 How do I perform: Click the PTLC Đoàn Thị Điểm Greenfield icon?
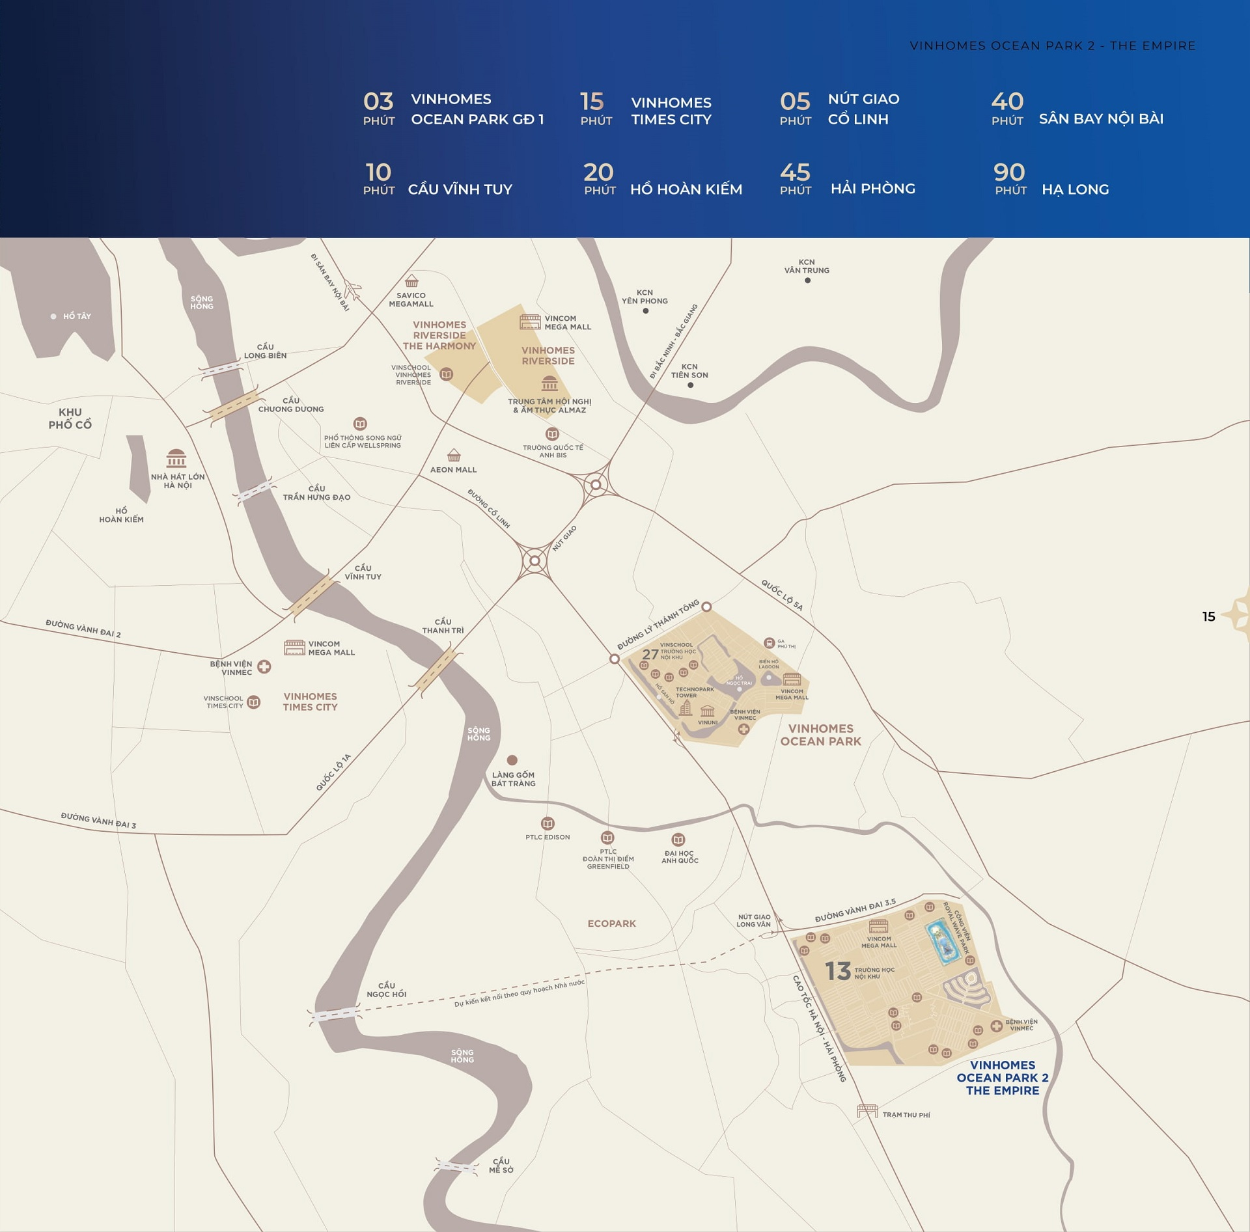[607, 837]
